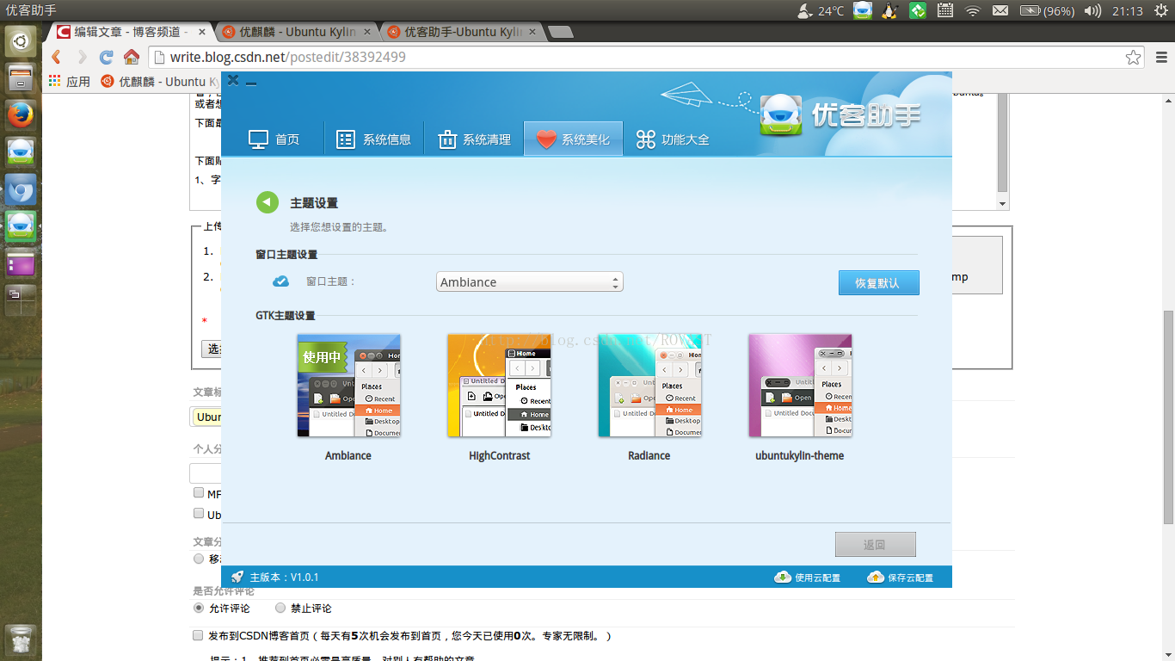Click the article title field starting with Ubu
The width and height of the screenshot is (1175, 661).
pos(206,417)
